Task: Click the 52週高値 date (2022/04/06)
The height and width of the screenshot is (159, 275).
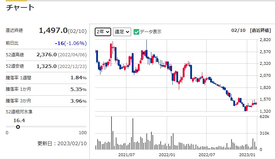Action: point(72,55)
